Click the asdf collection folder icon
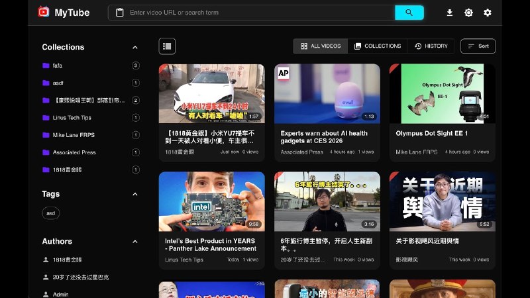The height and width of the screenshot is (298, 530). pyautogui.click(x=46, y=83)
